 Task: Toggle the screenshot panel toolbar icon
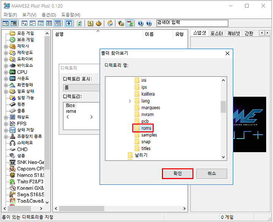(x=13, y=23)
